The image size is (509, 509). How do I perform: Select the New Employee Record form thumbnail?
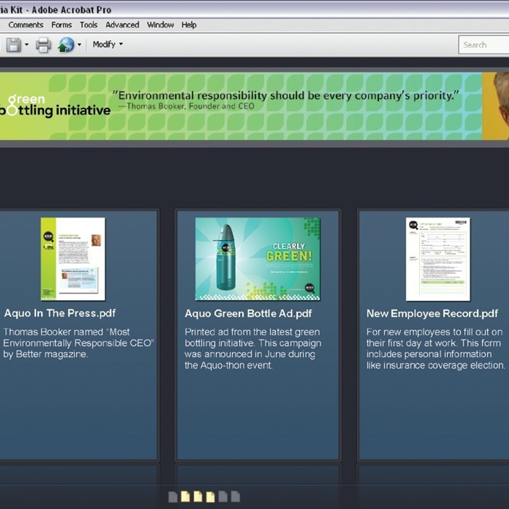click(x=438, y=259)
